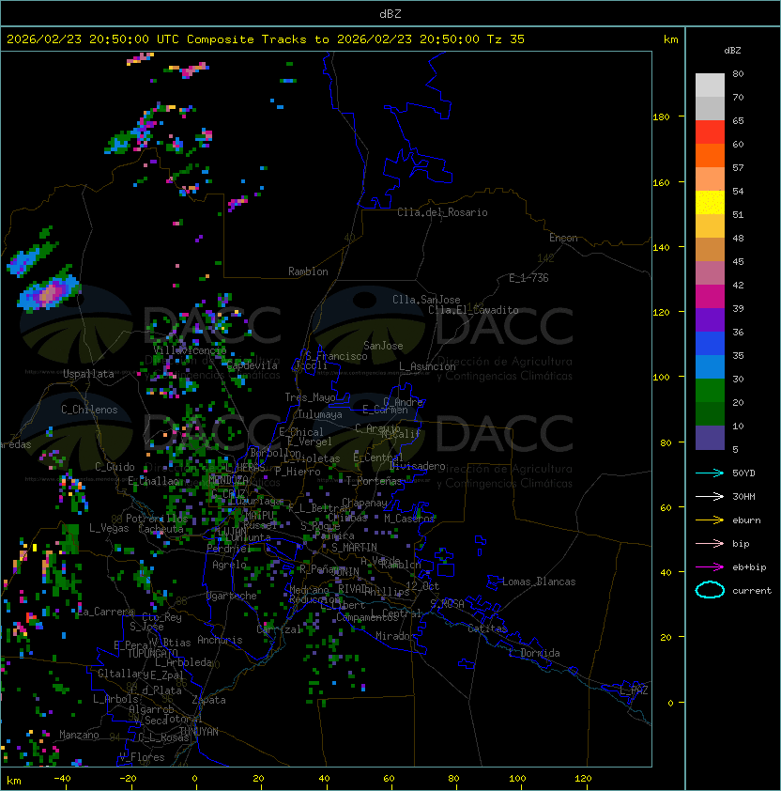Click the 140 km vertical axis tick label
The height and width of the screenshot is (791, 781).
coord(661,248)
